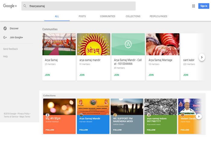Switch to the ALL tab
Viewport: 211px width, 165px height.
57,16
